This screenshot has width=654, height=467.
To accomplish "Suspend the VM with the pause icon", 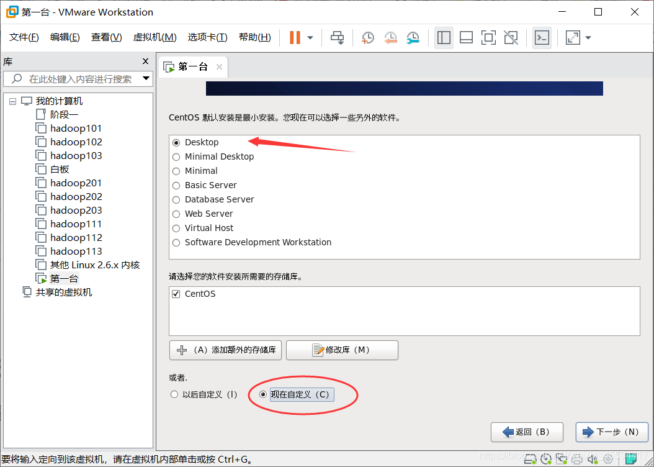I will 295,37.
